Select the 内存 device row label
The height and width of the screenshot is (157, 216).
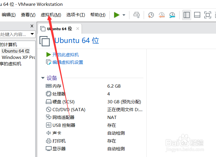(57, 86)
